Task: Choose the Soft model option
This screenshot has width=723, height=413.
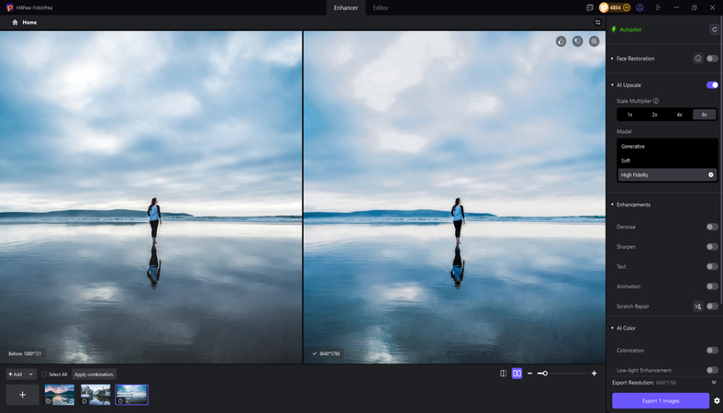Action: 667,161
